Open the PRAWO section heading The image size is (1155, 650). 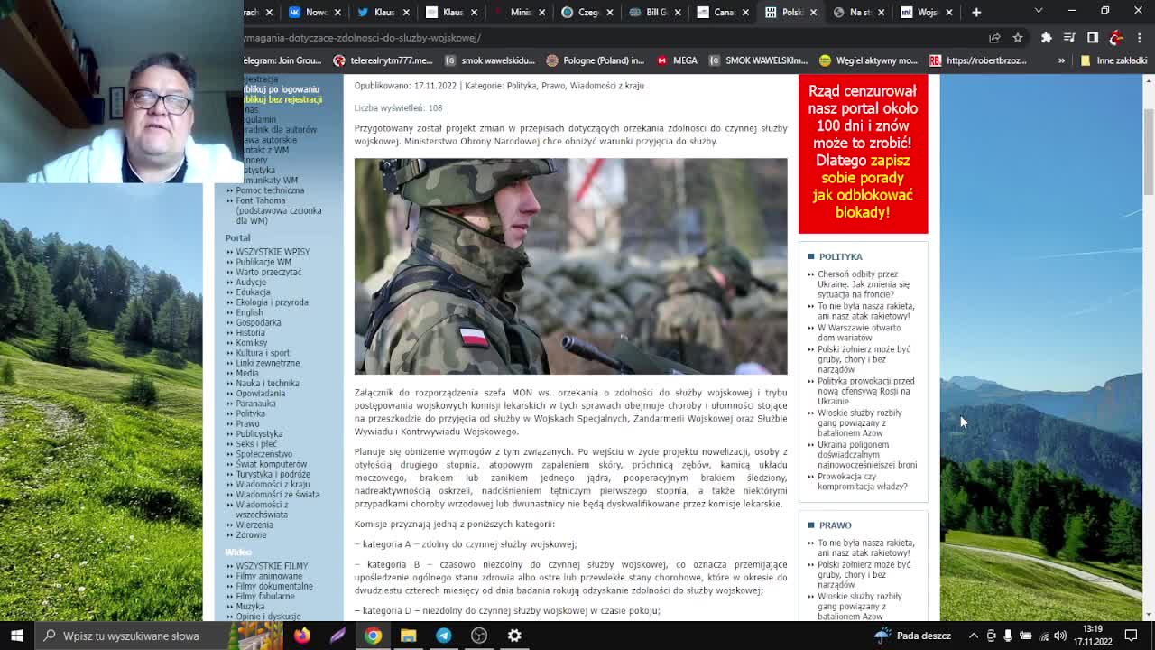point(835,525)
